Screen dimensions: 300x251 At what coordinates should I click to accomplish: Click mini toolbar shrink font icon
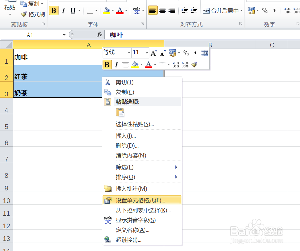click(163, 53)
